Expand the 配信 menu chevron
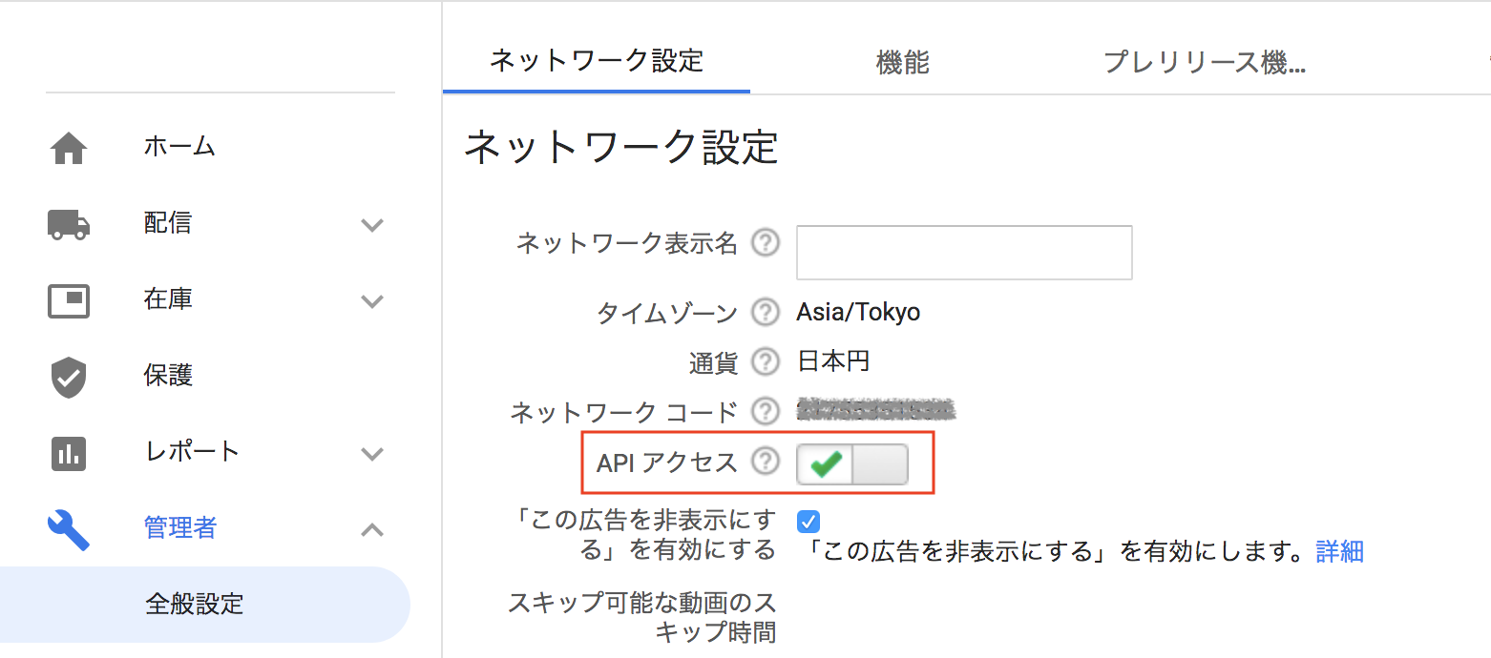Screen dimensions: 1491x658 [x=372, y=225]
